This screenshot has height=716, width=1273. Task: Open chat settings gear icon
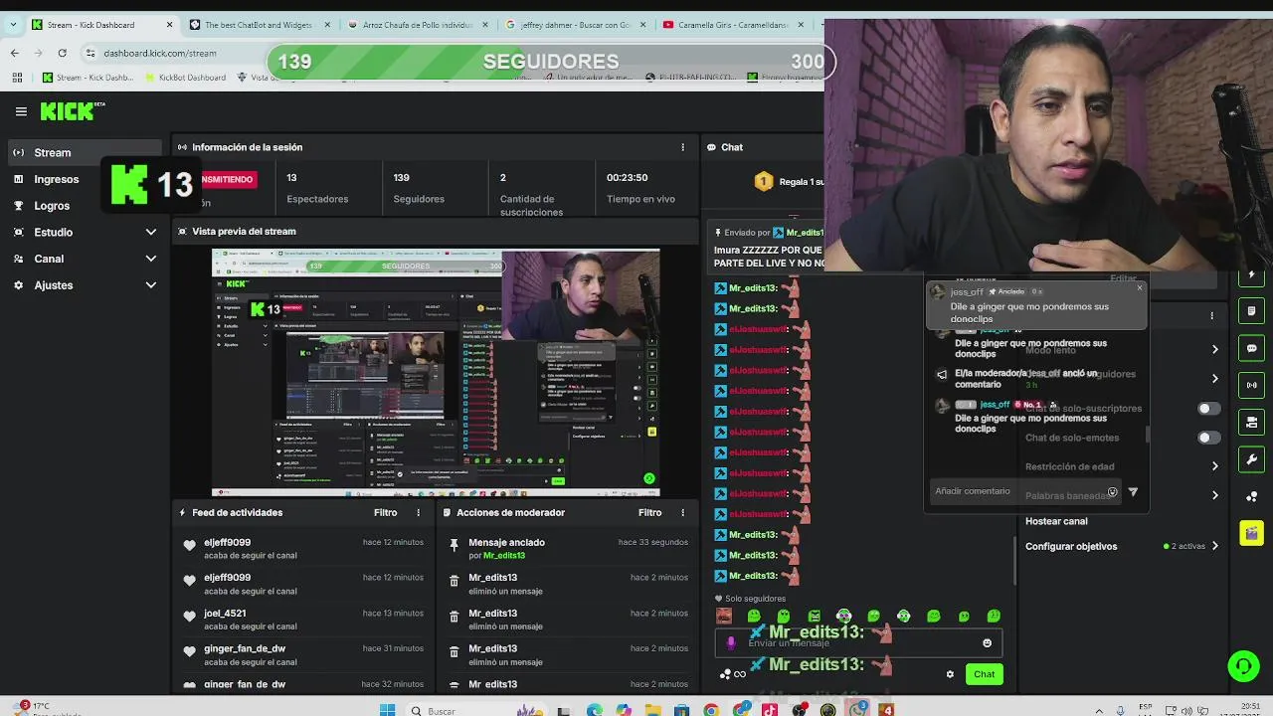click(x=950, y=674)
